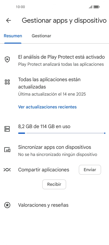Switch to the Gestionar tab
Viewport: 109px width, 245px height.
pyautogui.click(x=41, y=36)
